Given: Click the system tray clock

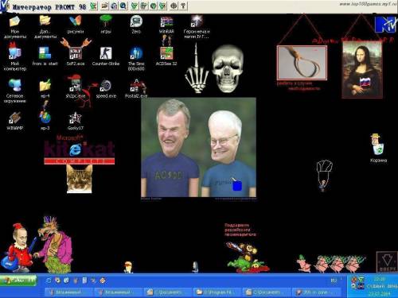Looking at the screenshot, I should [x=380, y=279].
